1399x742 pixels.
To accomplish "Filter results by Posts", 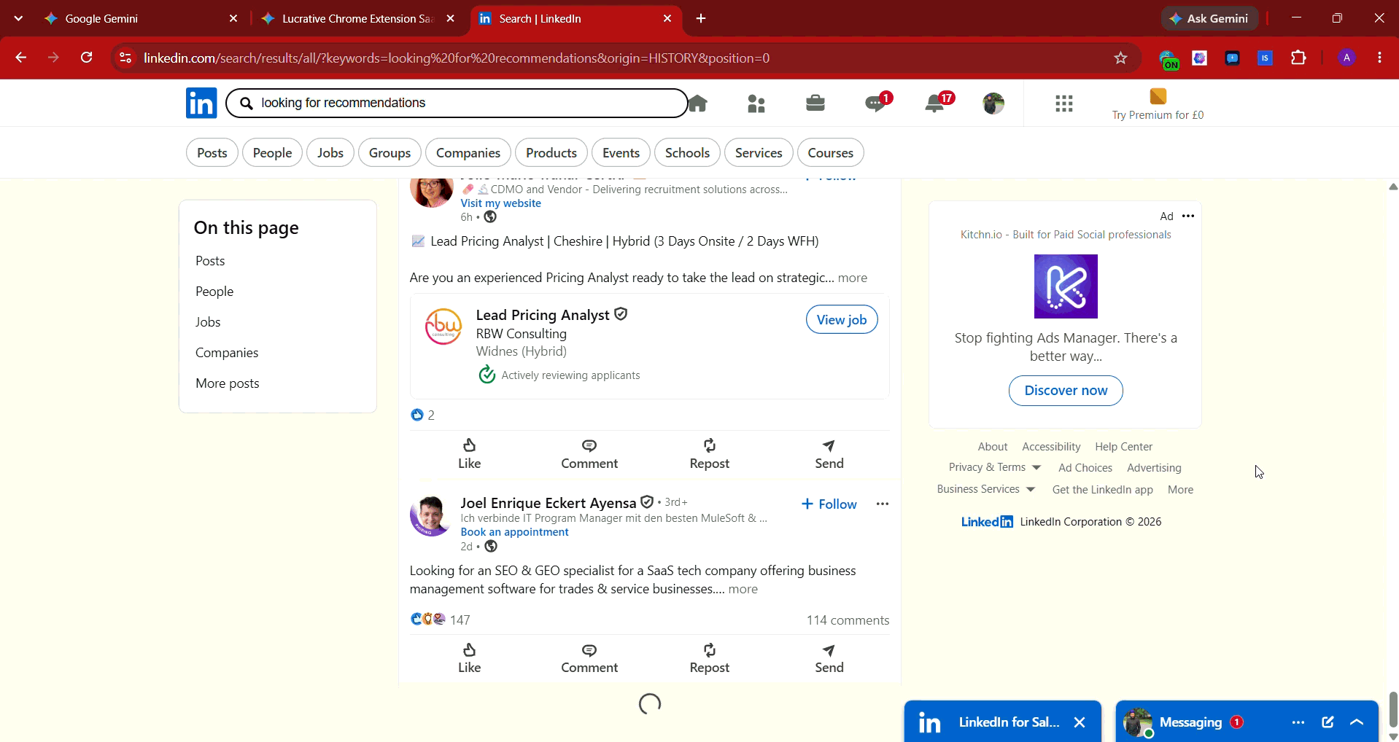I will pyautogui.click(x=212, y=152).
